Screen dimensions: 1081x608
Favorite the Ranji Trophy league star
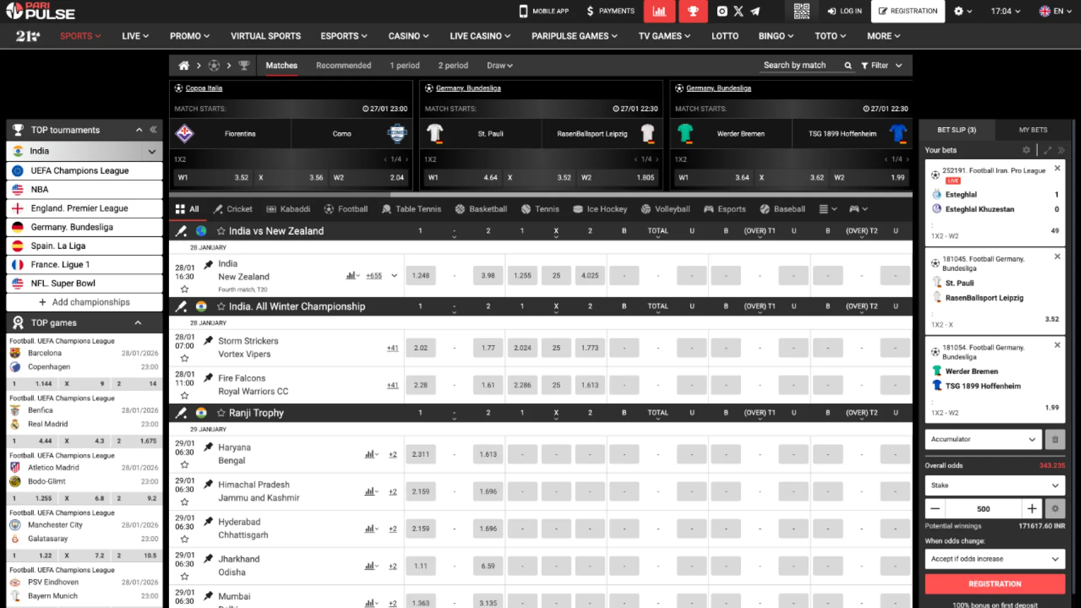tap(221, 413)
